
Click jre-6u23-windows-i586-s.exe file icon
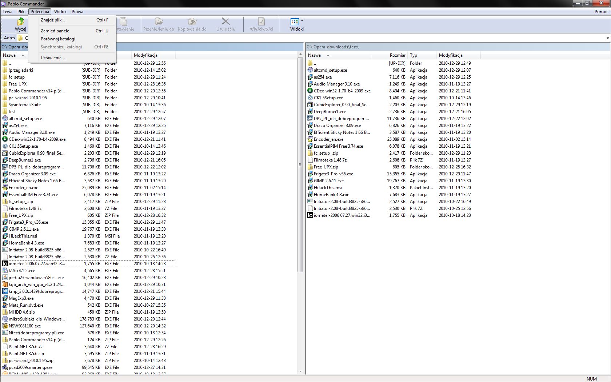5,278
